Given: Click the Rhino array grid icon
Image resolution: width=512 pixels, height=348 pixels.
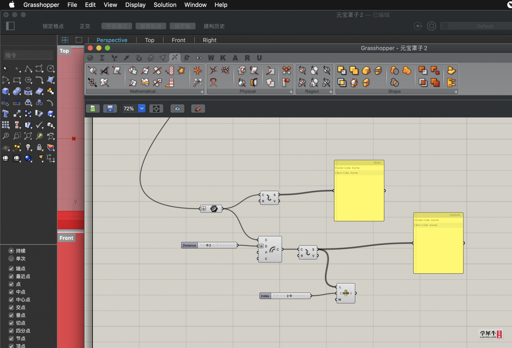Looking at the screenshot, I should point(5,125).
